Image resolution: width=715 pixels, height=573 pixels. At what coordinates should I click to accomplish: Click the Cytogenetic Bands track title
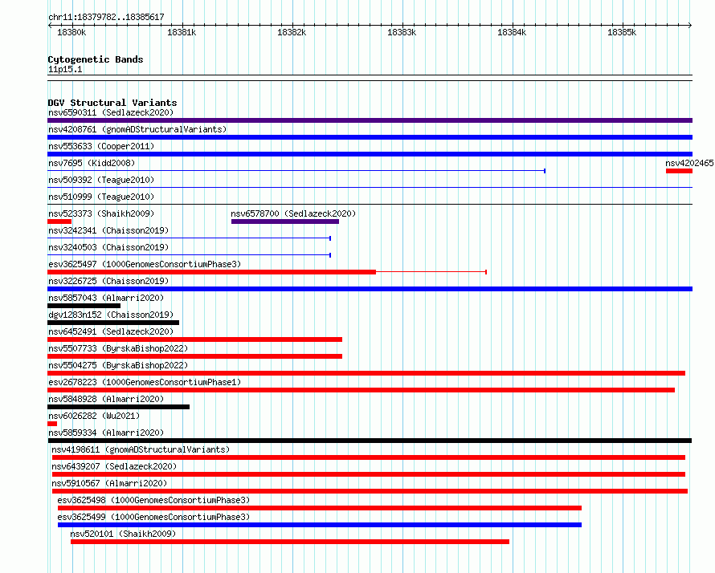pos(96,59)
